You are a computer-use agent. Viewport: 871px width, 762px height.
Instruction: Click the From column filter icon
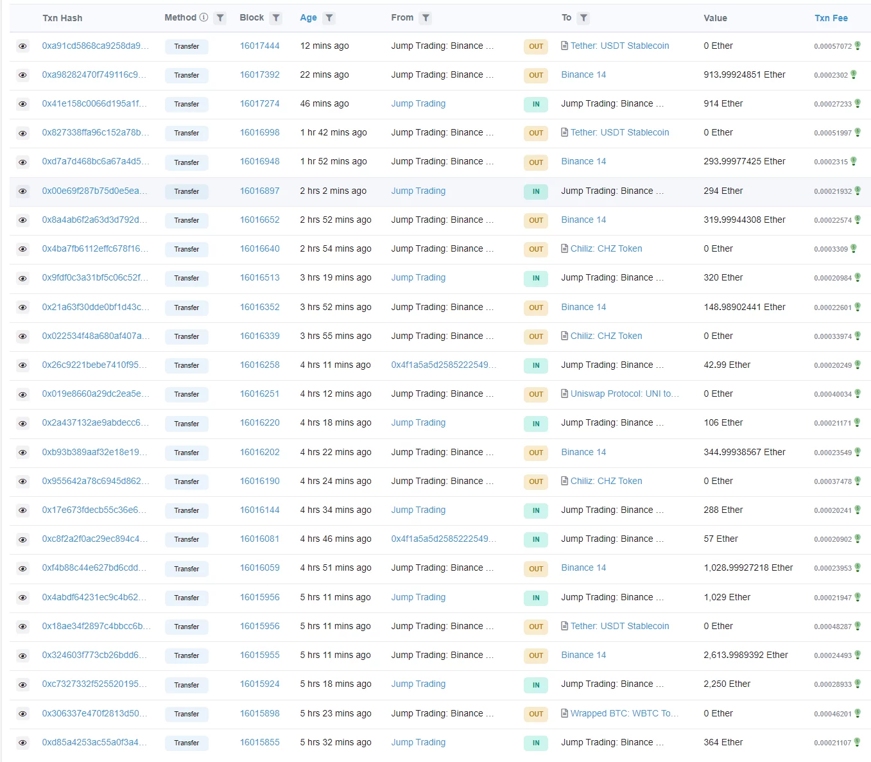coord(426,18)
